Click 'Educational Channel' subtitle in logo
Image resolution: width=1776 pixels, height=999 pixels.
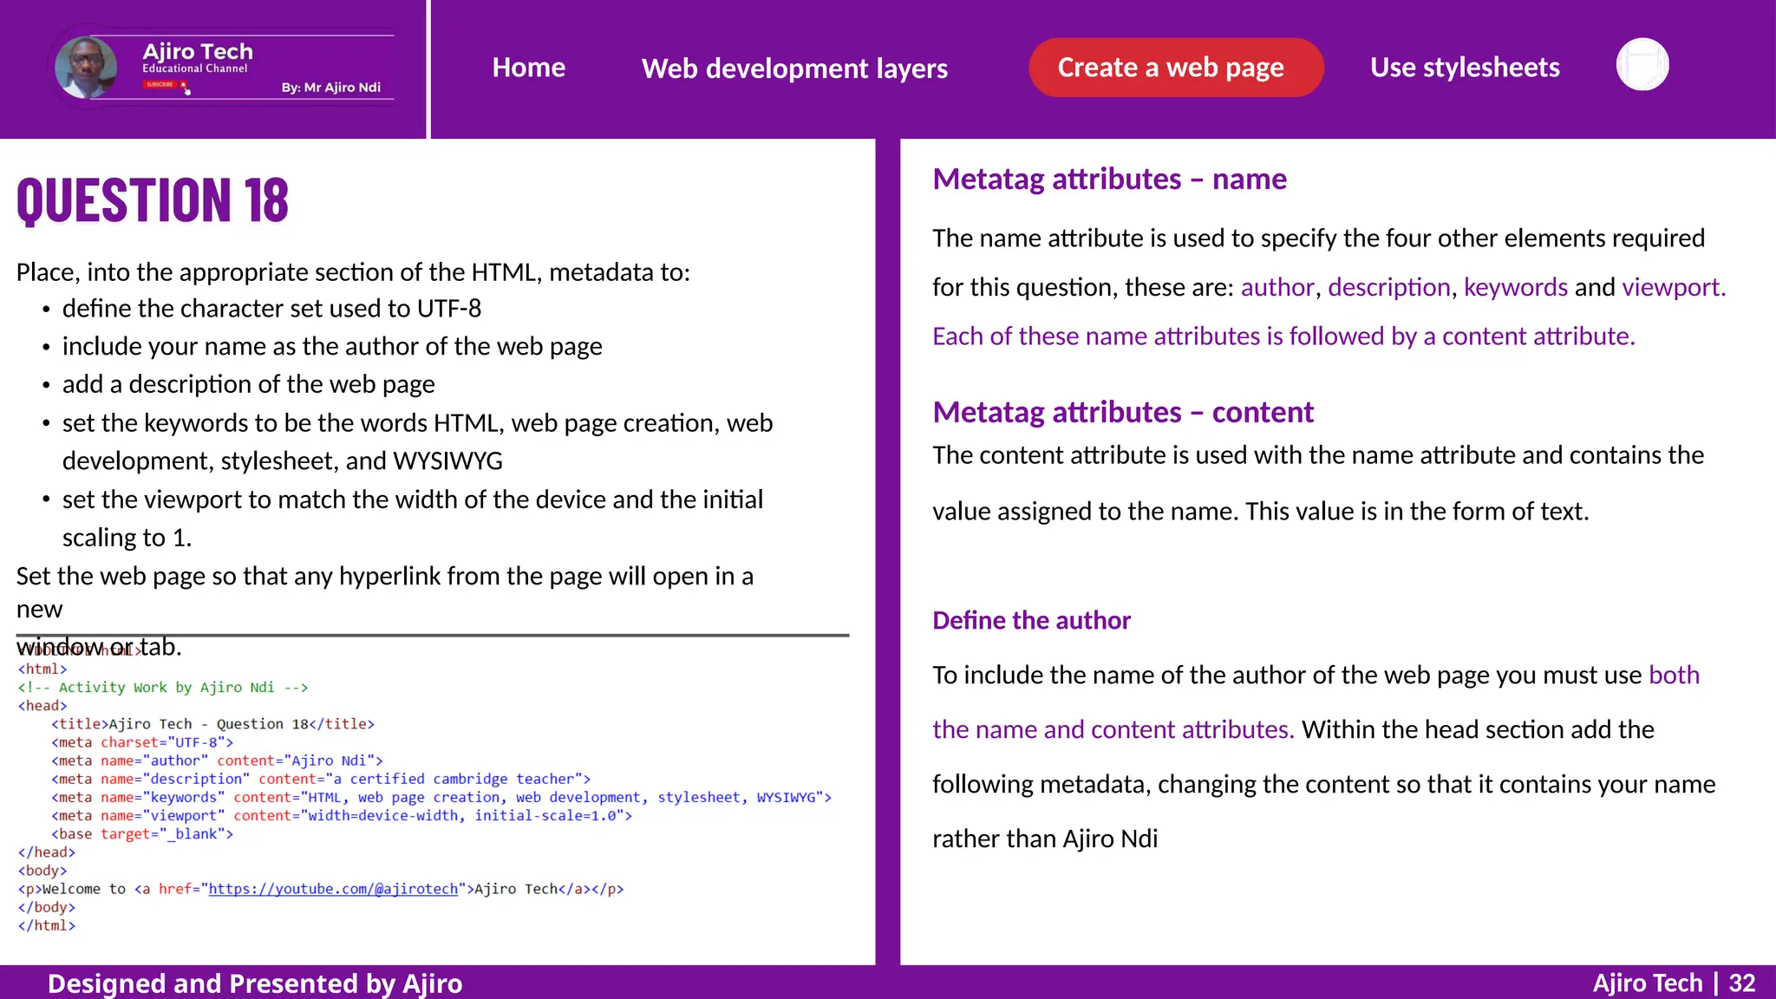point(195,69)
